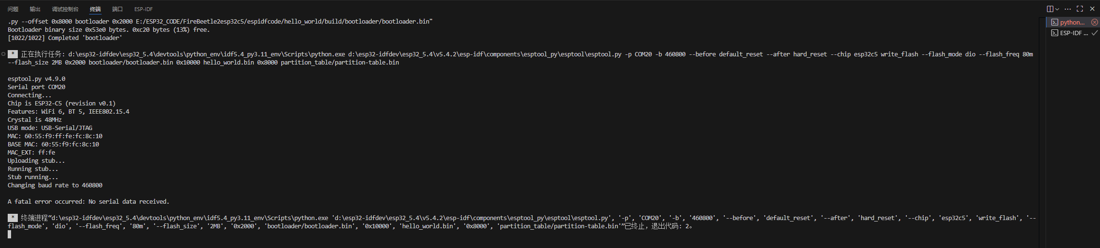This screenshot has width=1100, height=248.
Task: Select the python terminal's prompt icon
Action: point(1055,22)
